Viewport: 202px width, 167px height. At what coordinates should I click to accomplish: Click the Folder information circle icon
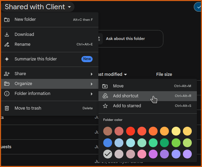[7, 94]
